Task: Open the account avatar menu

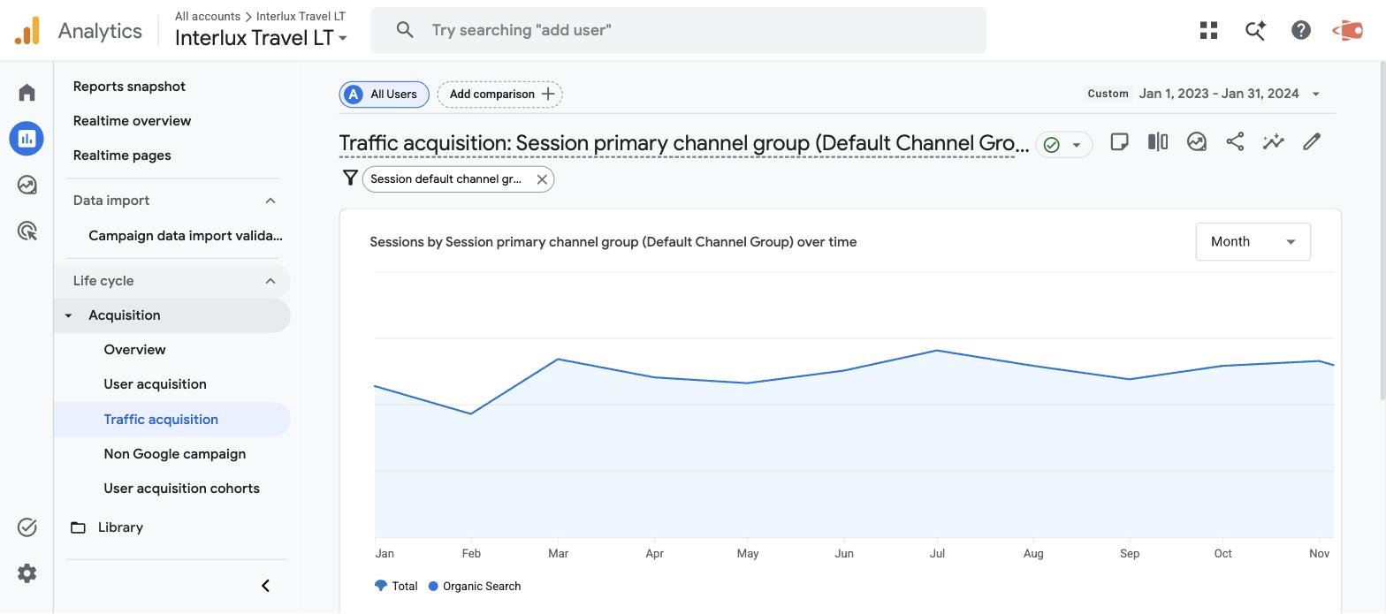Action: [x=1347, y=31]
